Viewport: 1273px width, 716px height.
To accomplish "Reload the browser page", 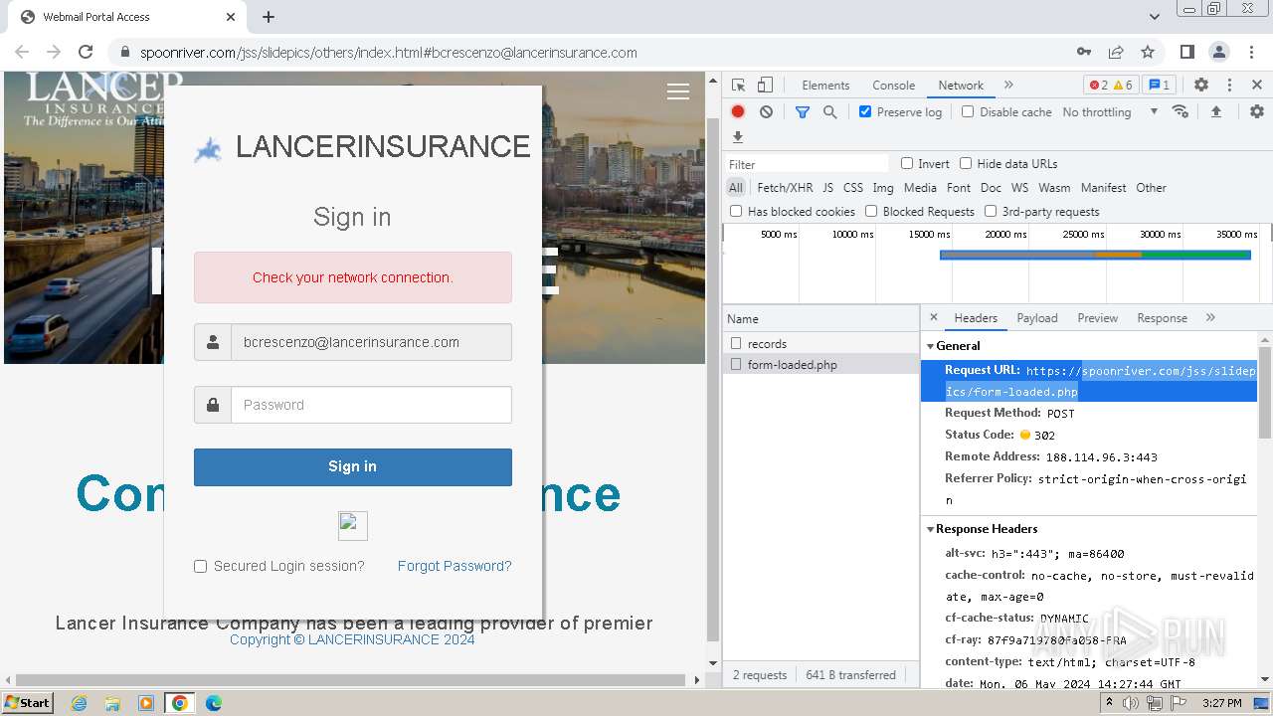I will (86, 52).
